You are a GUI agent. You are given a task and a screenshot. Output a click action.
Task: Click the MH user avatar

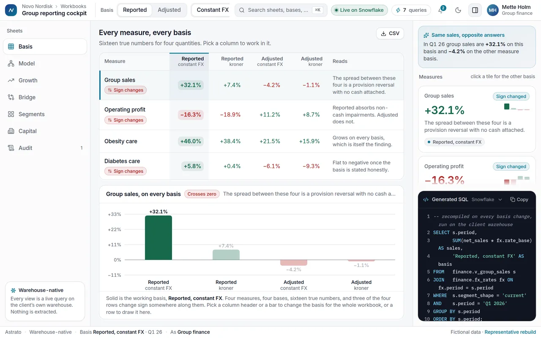coord(493,10)
